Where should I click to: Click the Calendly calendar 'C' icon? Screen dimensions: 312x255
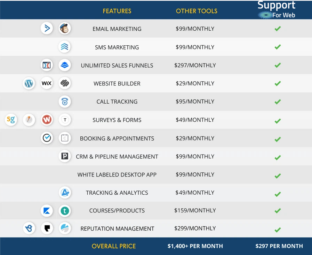[65, 138]
